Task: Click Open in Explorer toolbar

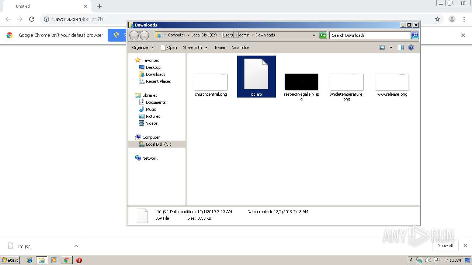Action: point(169,47)
